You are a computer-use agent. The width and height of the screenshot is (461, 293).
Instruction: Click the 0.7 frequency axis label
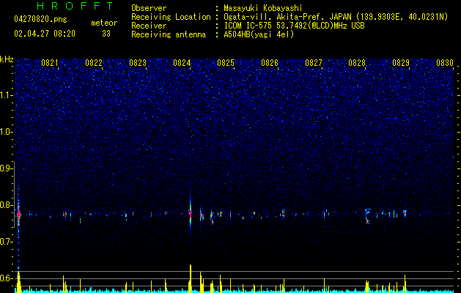pos(7,242)
